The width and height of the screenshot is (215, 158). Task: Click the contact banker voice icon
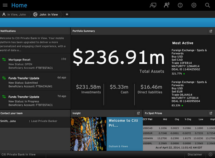pyautogui.click(x=167, y=5)
